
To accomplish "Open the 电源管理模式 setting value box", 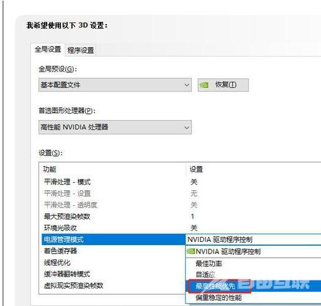I will pos(253,239).
